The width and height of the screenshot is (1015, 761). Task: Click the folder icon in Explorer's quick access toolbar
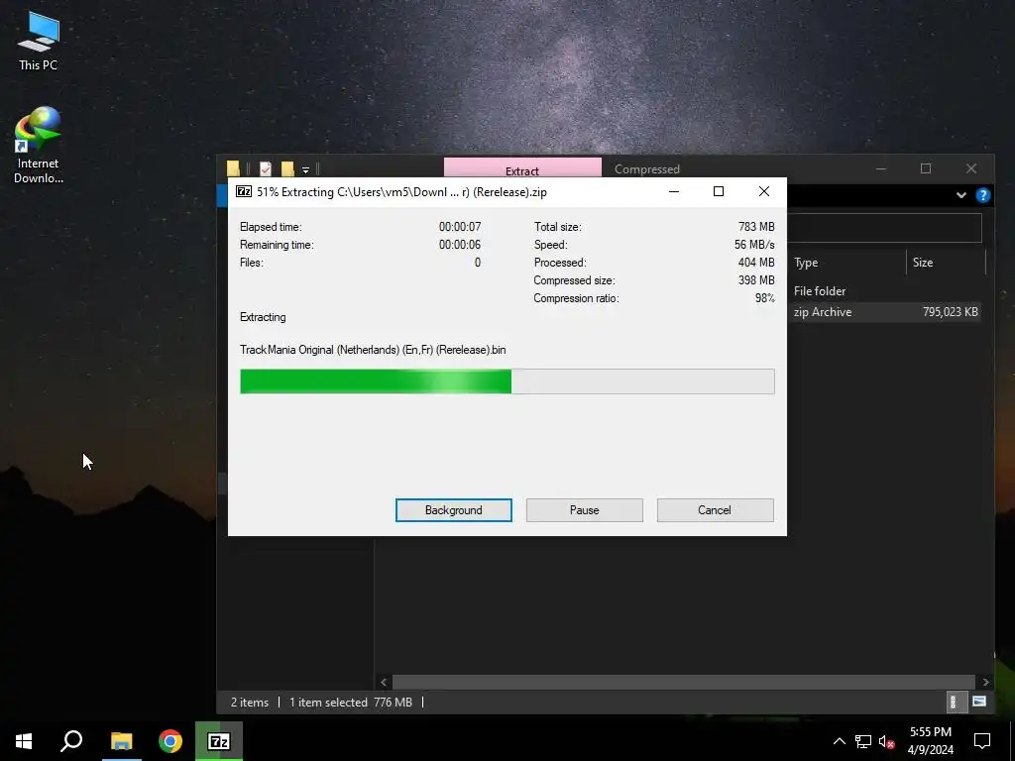click(234, 168)
